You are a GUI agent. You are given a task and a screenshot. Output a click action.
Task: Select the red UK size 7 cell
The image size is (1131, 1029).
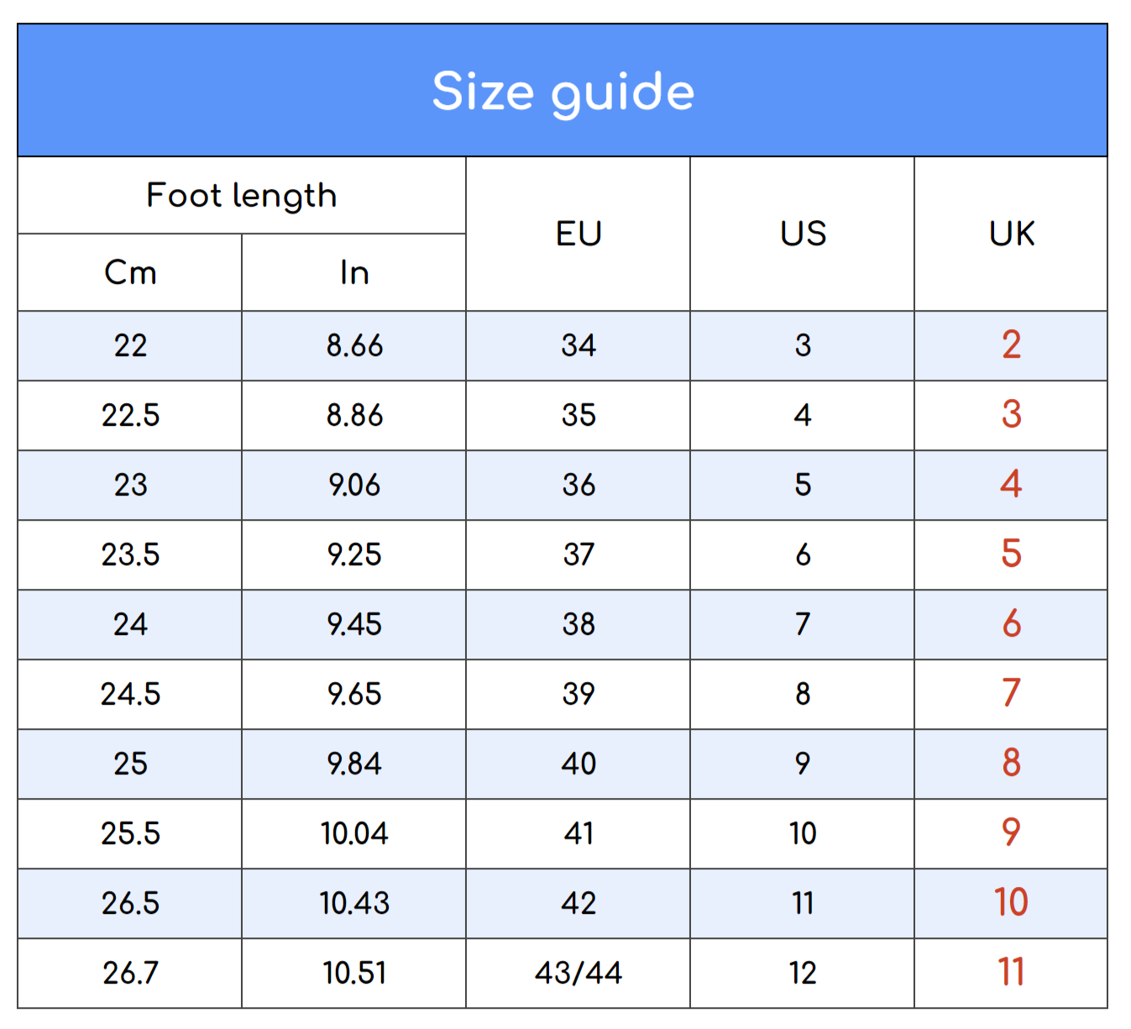(1011, 695)
